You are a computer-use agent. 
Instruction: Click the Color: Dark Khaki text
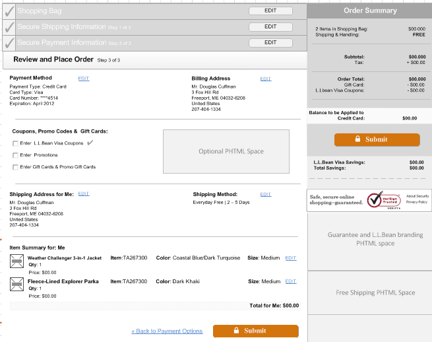coord(177,281)
